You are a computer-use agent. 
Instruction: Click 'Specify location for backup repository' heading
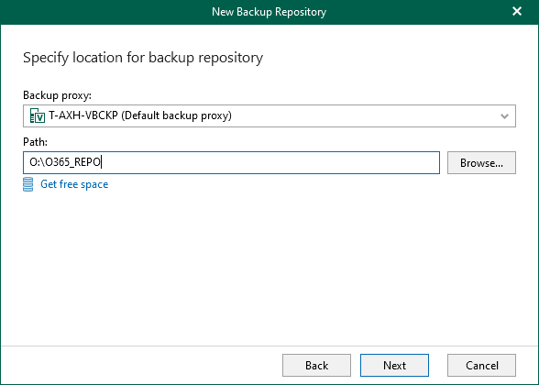point(143,58)
